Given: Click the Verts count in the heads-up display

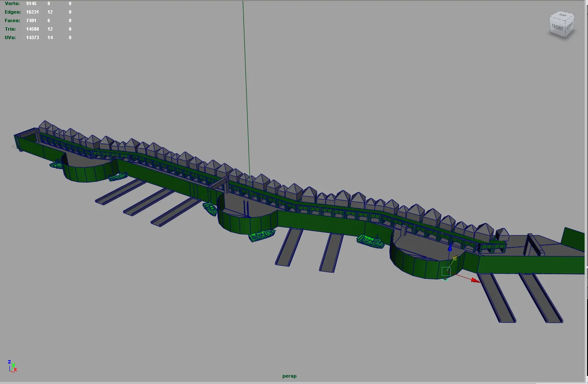Looking at the screenshot, I should click(30, 3).
